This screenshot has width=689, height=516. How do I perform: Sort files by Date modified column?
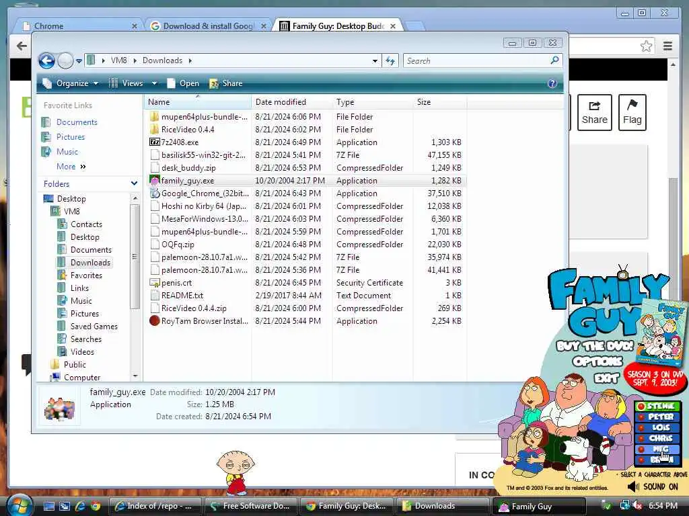click(x=292, y=102)
